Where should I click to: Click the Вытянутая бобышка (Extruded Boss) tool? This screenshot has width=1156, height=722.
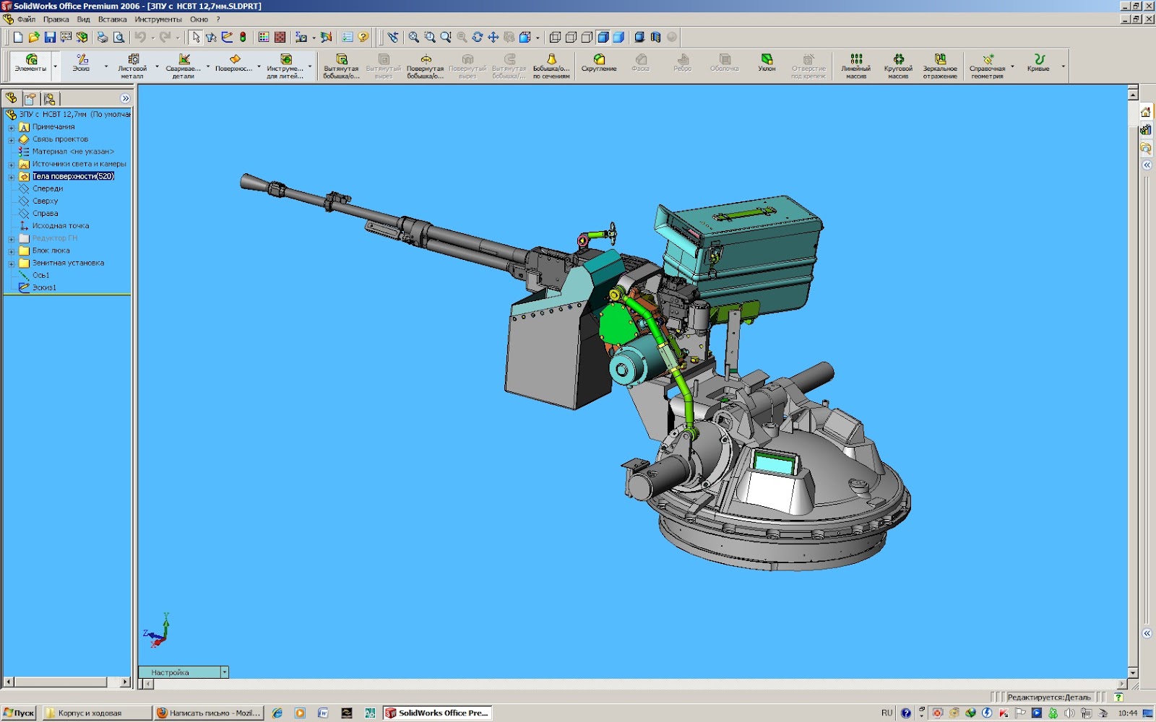(341, 65)
